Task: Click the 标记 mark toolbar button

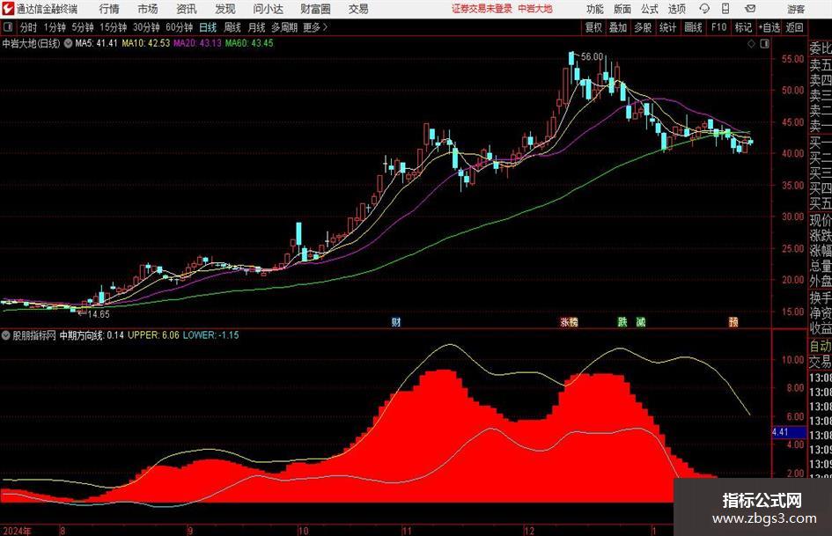Action: [x=743, y=27]
